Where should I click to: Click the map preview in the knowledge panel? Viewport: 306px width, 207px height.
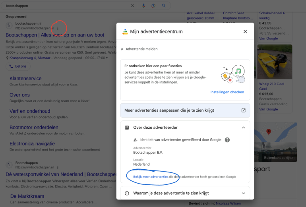[275, 132]
